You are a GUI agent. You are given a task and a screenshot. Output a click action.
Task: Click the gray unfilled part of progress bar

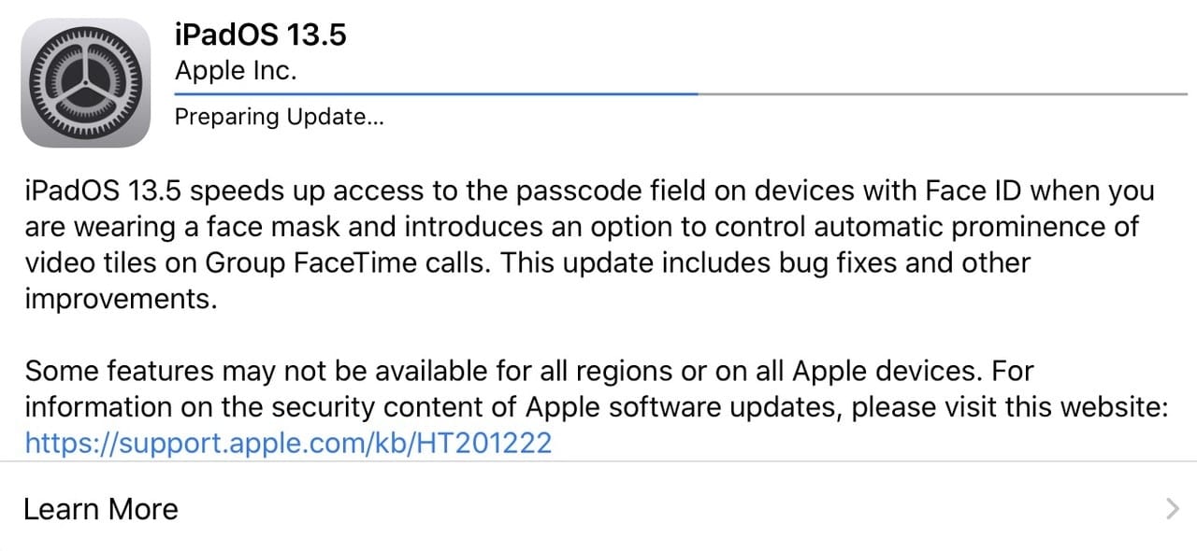(x=941, y=93)
